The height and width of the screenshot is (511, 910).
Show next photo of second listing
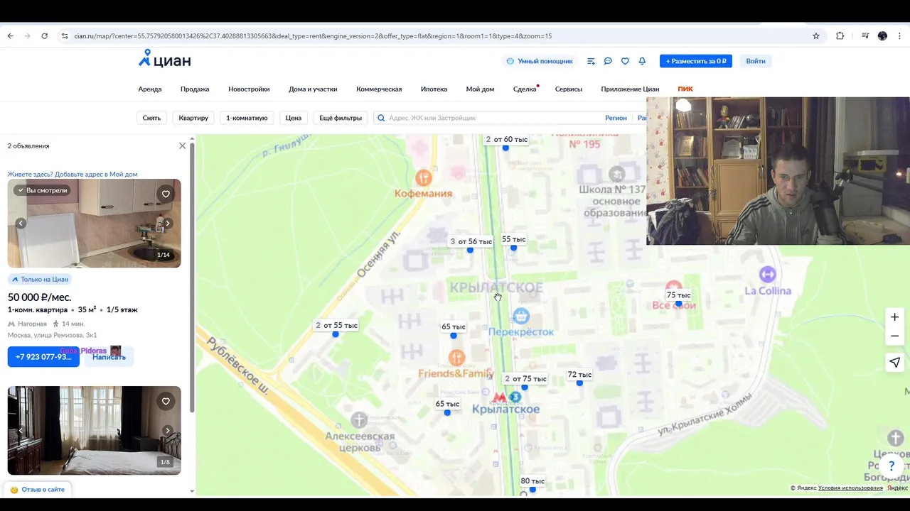coord(168,430)
